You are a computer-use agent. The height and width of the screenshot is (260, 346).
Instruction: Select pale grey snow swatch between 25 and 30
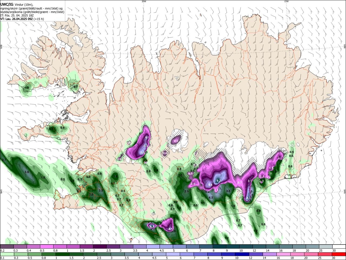coord(326,246)
